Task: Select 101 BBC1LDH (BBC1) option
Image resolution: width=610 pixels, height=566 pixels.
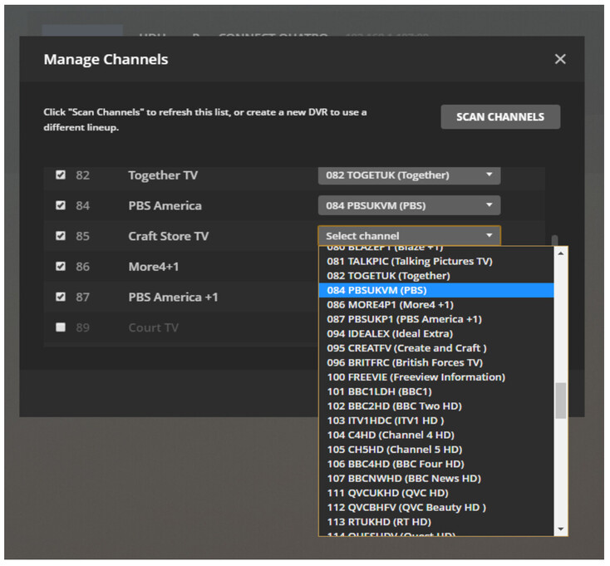Action: click(x=435, y=391)
